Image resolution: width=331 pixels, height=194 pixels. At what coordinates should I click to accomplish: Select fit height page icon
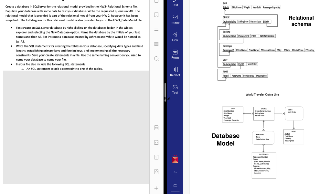[156, 157]
